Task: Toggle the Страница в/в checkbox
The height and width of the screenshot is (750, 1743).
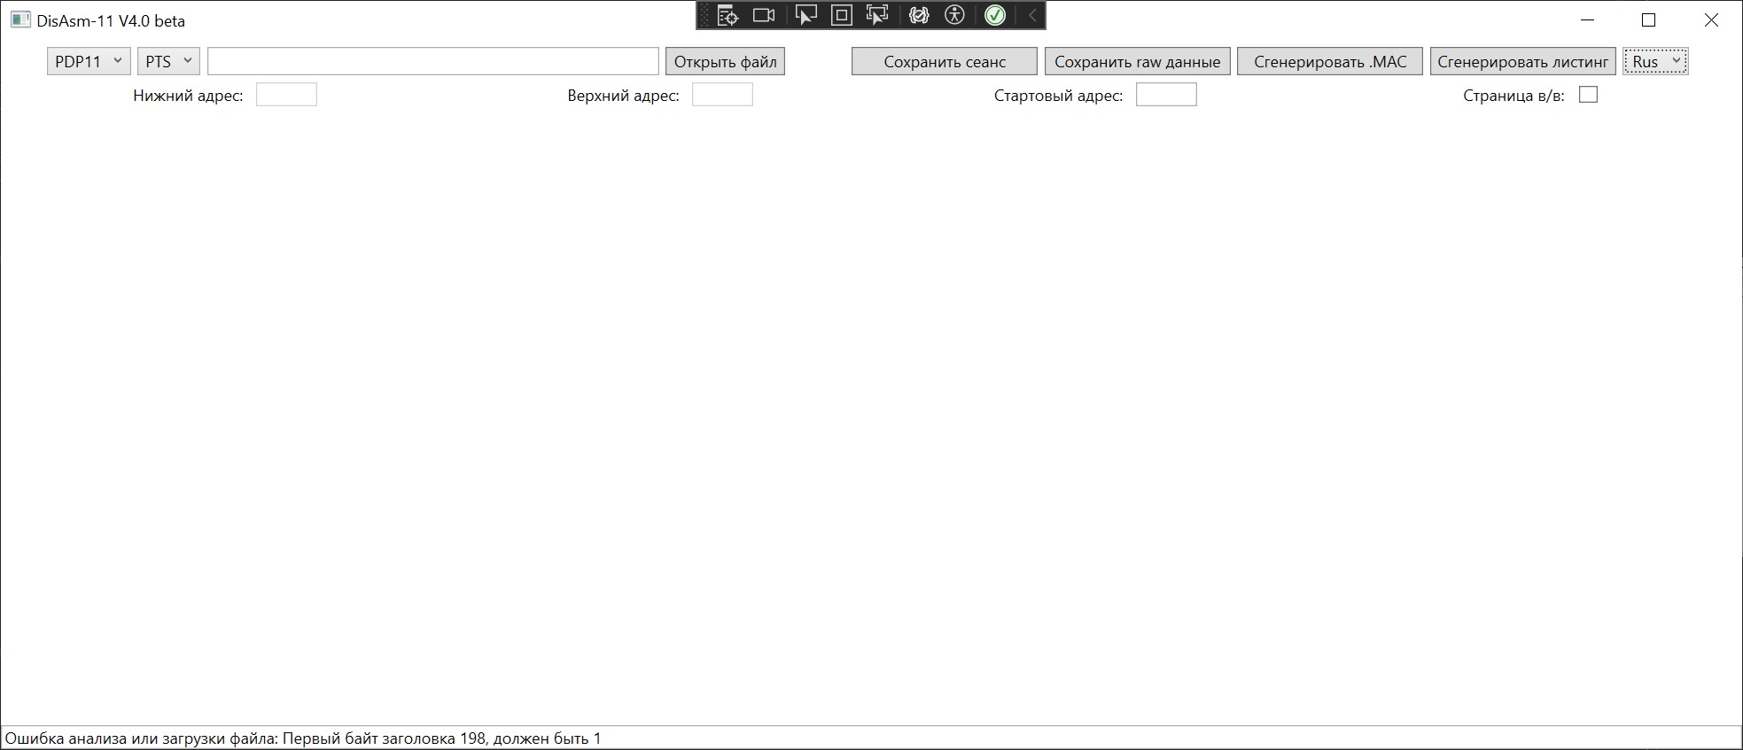Action: 1588,95
